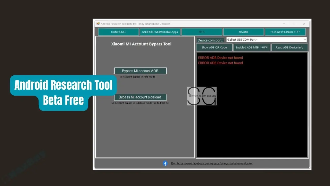Click the 'Mi Account Bypass in ADB mode' text
Screen dimensions: 330x186
[137, 77]
